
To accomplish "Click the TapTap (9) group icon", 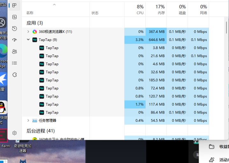I will click(35, 40).
